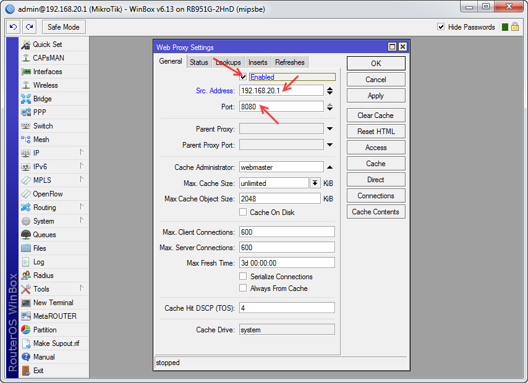Image resolution: width=528 pixels, height=383 pixels.
Task: Switch to the Status tab
Action: pos(199,62)
